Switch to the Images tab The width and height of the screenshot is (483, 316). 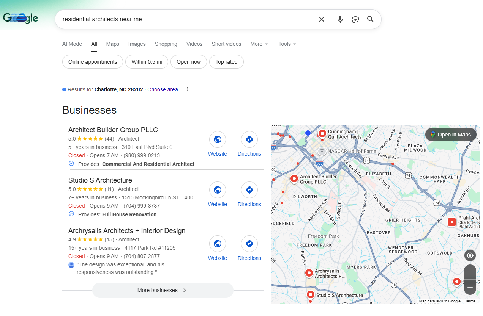(x=137, y=44)
